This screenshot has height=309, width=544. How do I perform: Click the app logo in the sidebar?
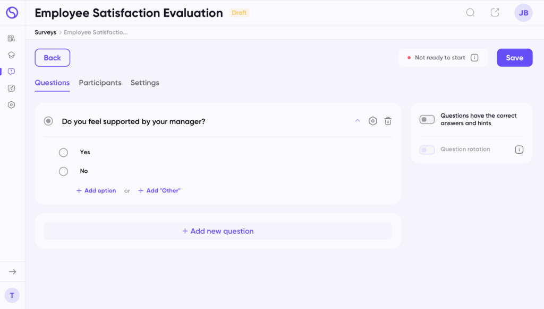pyautogui.click(x=12, y=13)
